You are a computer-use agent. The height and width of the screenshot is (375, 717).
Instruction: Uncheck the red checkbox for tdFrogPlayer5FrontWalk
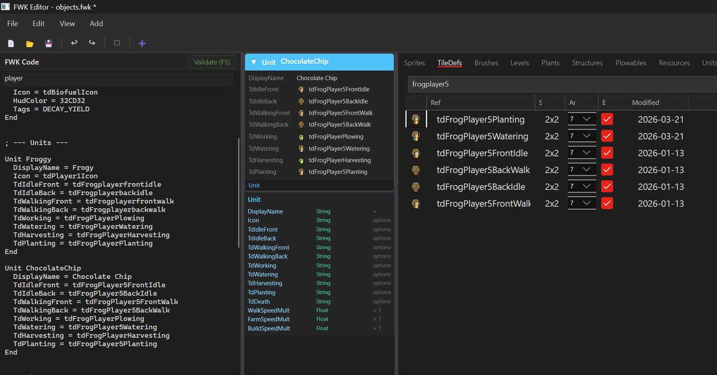[x=607, y=204]
